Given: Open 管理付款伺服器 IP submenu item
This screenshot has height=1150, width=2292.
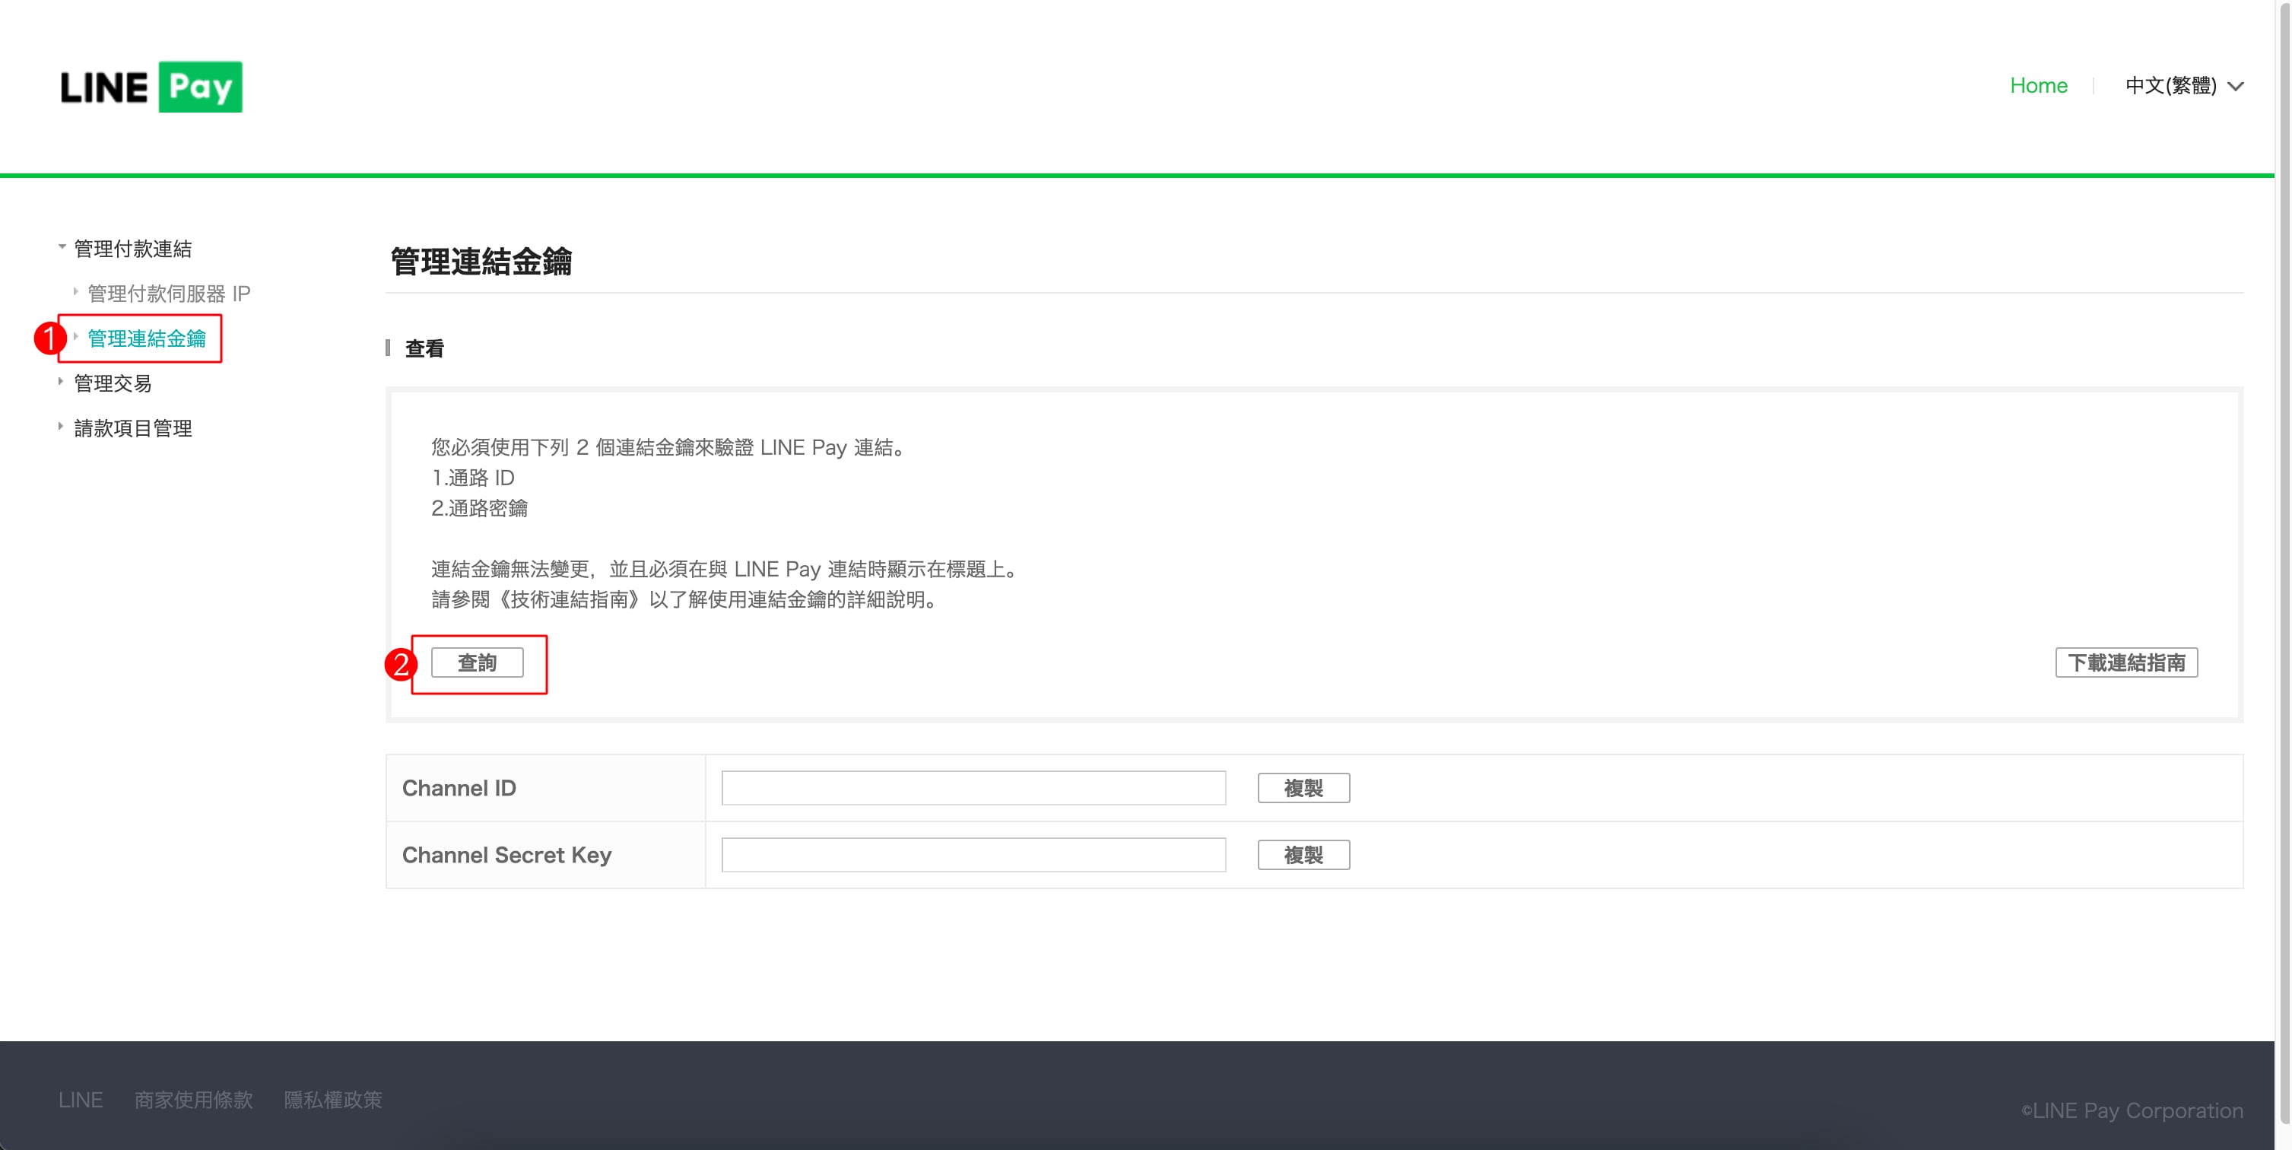Looking at the screenshot, I should click(x=169, y=293).
